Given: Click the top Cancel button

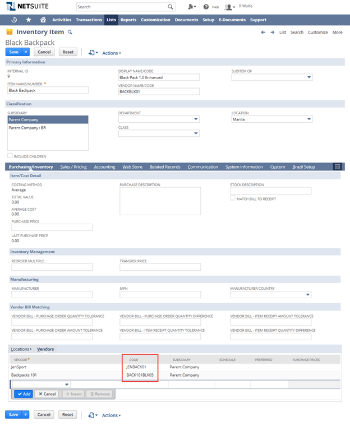Looking at the screenshot, I should point(44,52).
